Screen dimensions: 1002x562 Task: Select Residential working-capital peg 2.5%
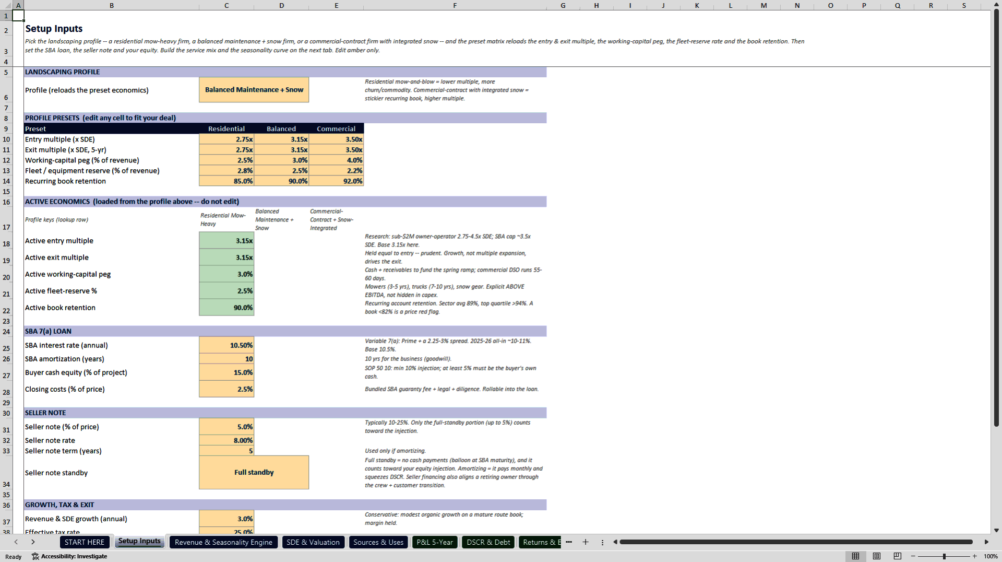(226, 160)
